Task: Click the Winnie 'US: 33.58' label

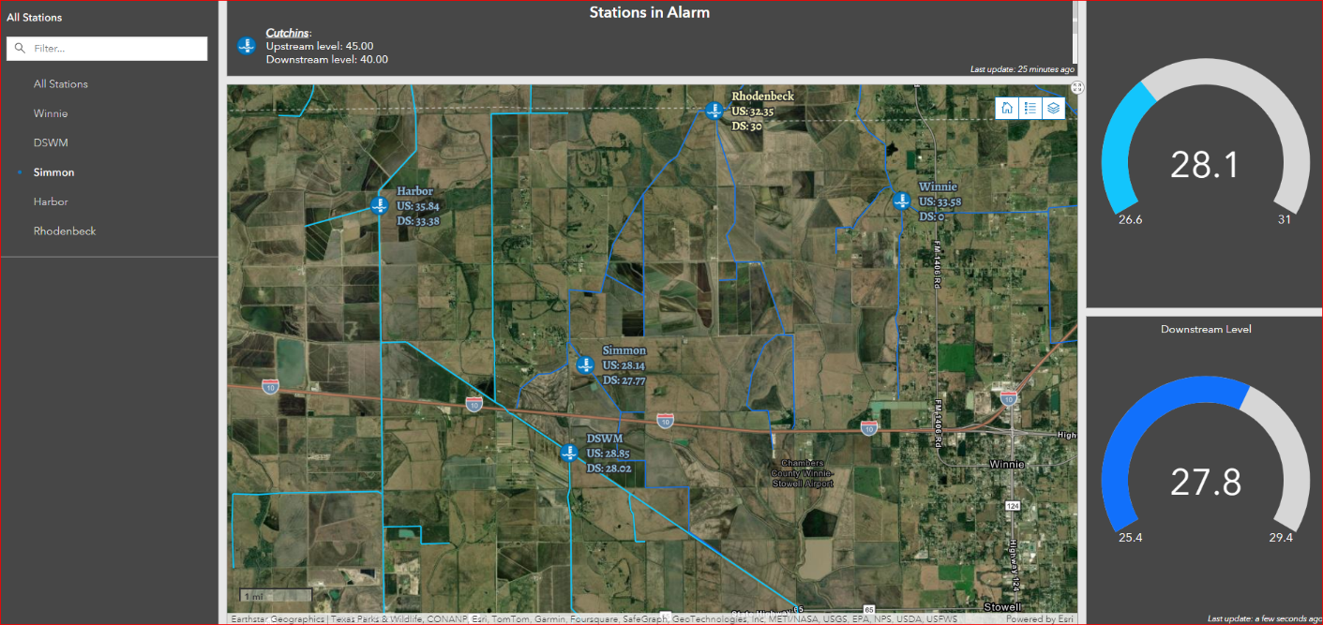Action: point(940,201)
